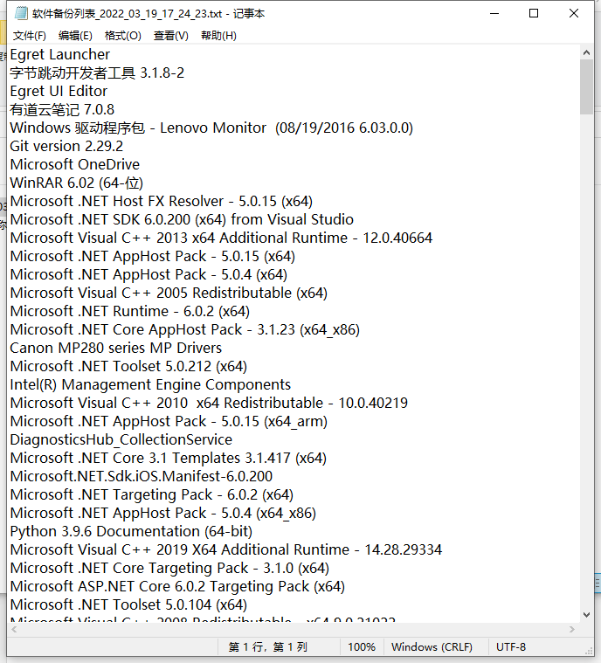Click '.NET Core Targeting Pack - 3.1.0' line

point(169,568)
